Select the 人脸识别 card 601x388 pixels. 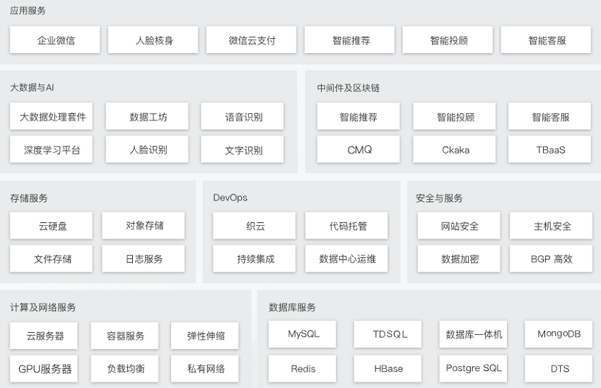147,149
